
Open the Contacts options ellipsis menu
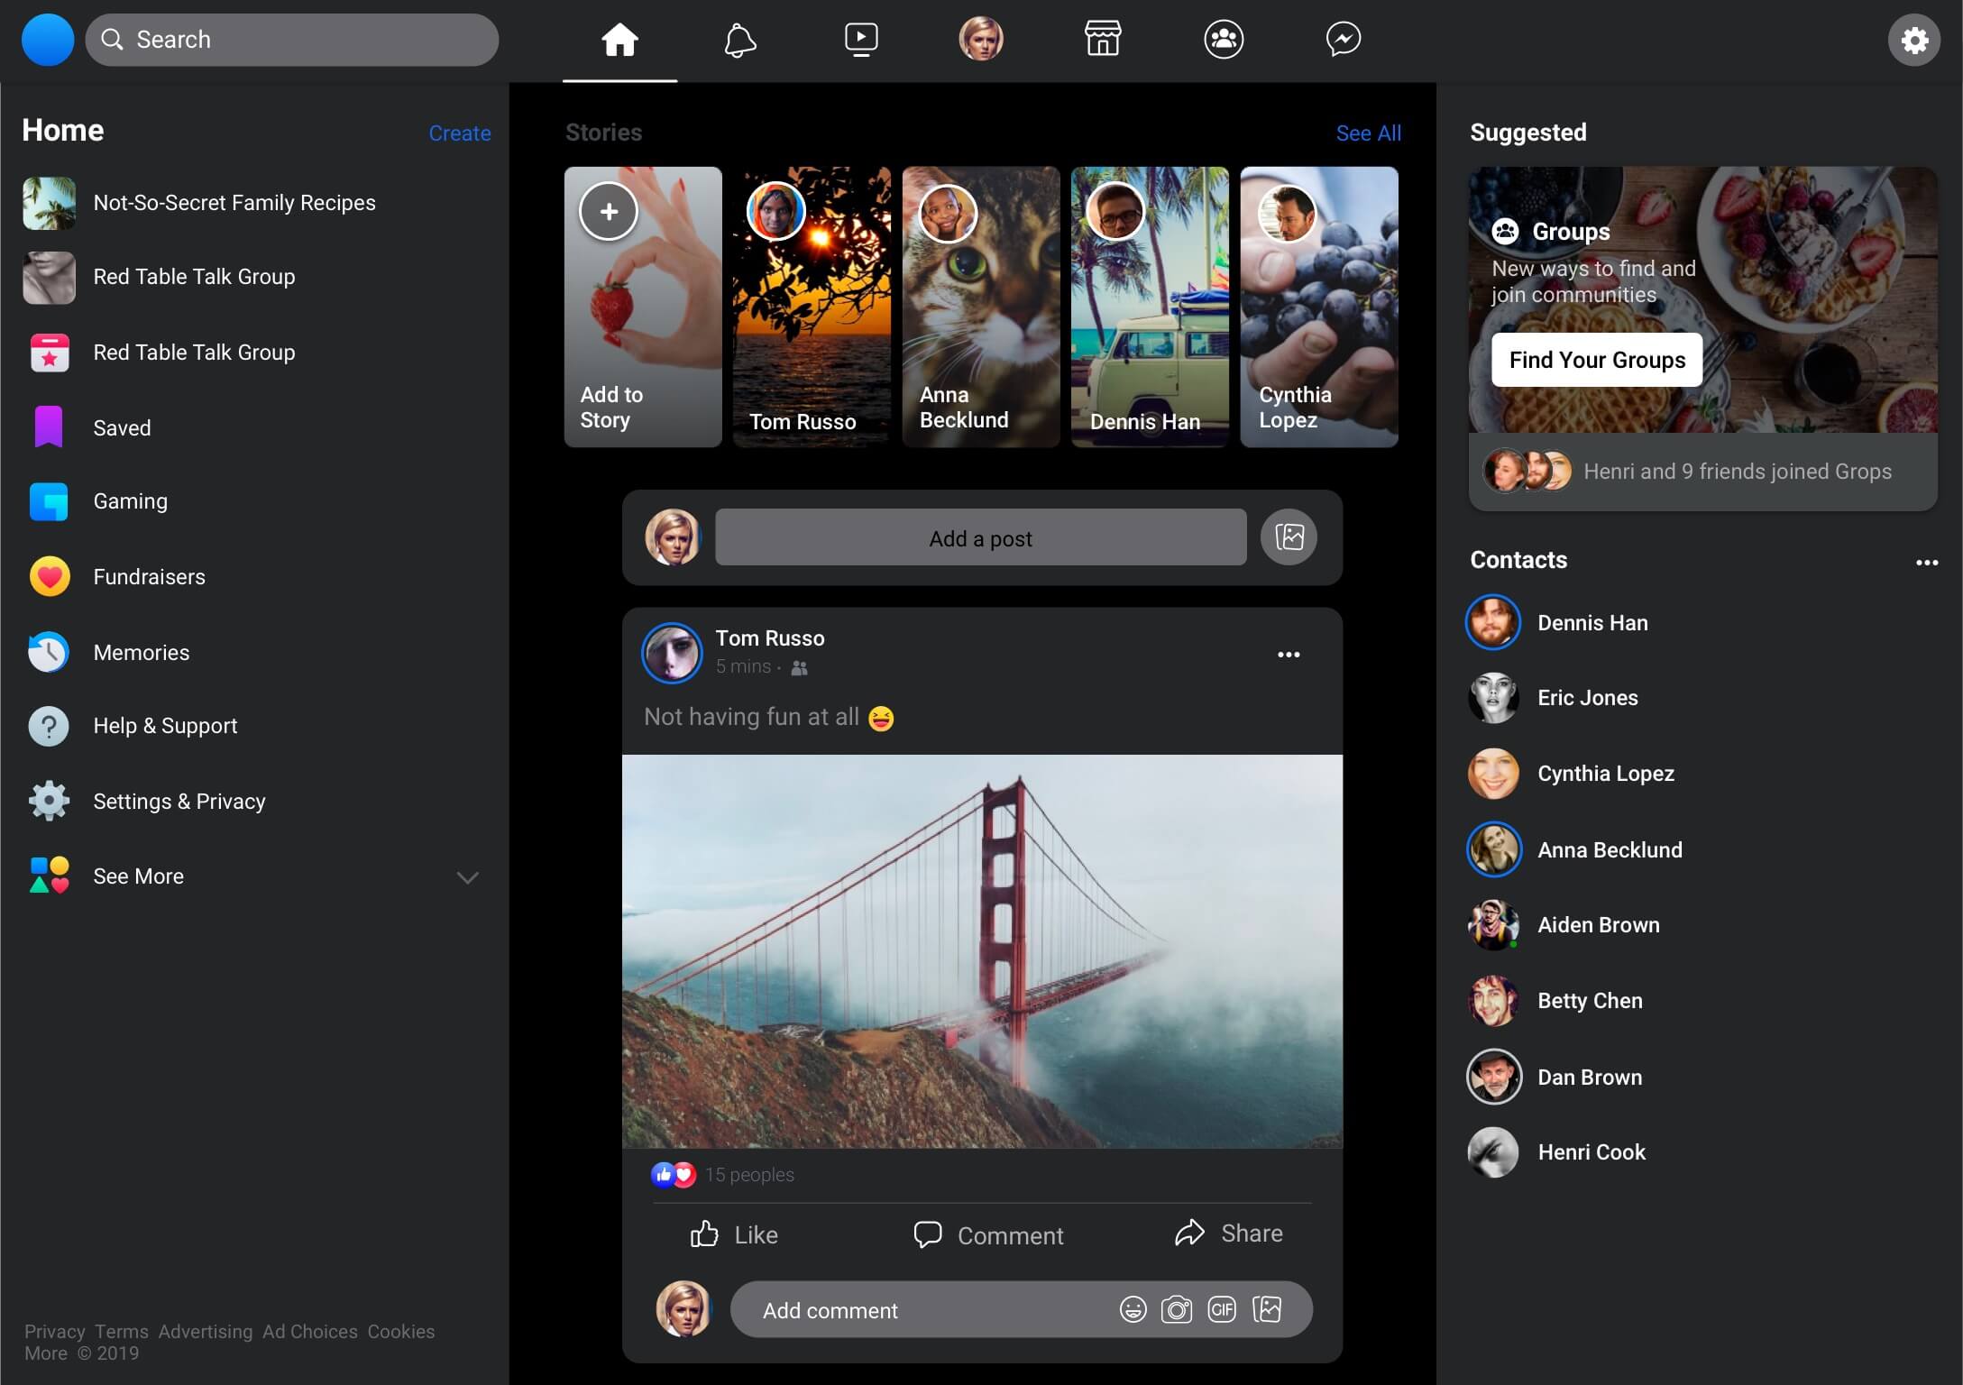pos(1926,562)
